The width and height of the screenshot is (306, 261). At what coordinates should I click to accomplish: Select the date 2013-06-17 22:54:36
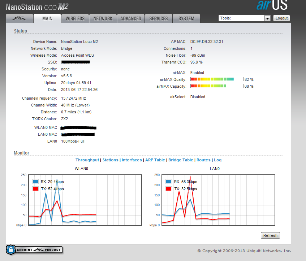coord(79,90)
